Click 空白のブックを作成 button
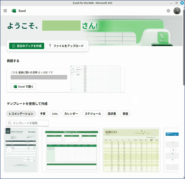The height and width of the screenshot is (179, 185). (x=27, y=46)
